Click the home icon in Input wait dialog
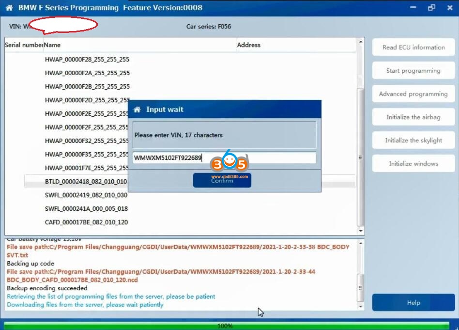The width and height of the screenshot is (459, 330). pos(137,110)
